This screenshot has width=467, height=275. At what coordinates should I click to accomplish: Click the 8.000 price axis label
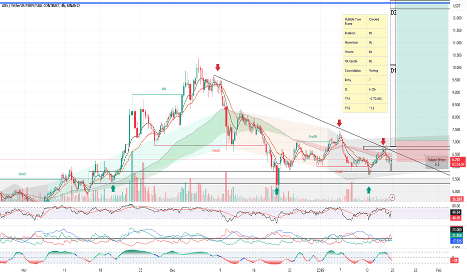(x=457, y=117)
